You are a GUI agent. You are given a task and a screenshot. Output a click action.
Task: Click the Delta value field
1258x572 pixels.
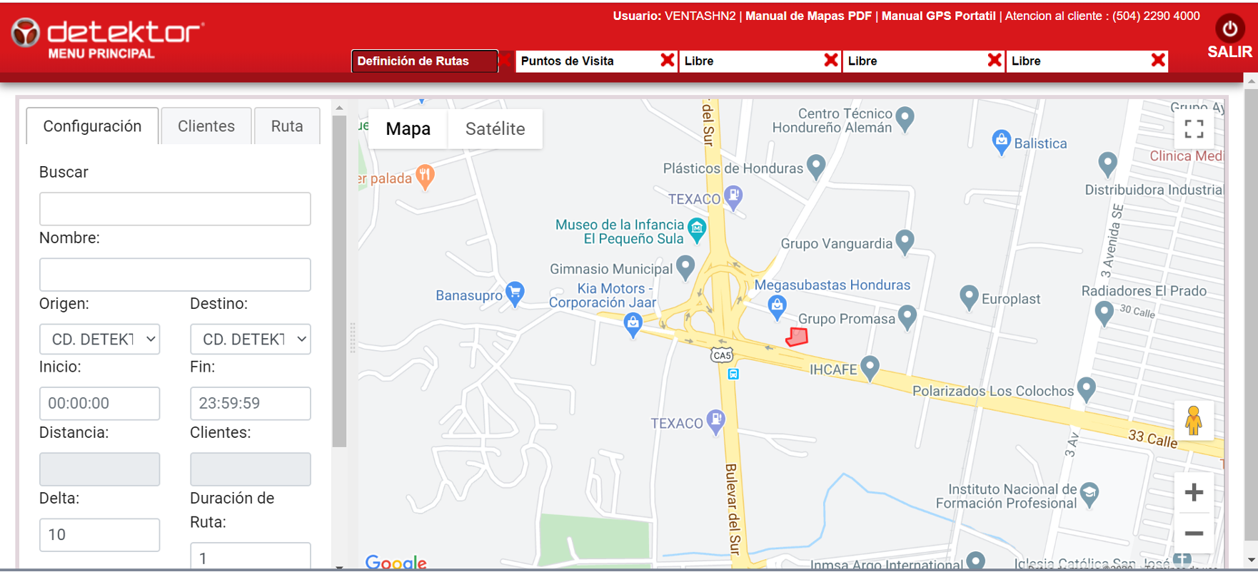(99, 535)
